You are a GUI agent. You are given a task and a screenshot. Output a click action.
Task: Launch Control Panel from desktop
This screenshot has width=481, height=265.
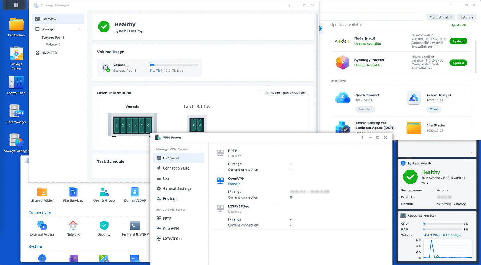[x=16, y=85]
